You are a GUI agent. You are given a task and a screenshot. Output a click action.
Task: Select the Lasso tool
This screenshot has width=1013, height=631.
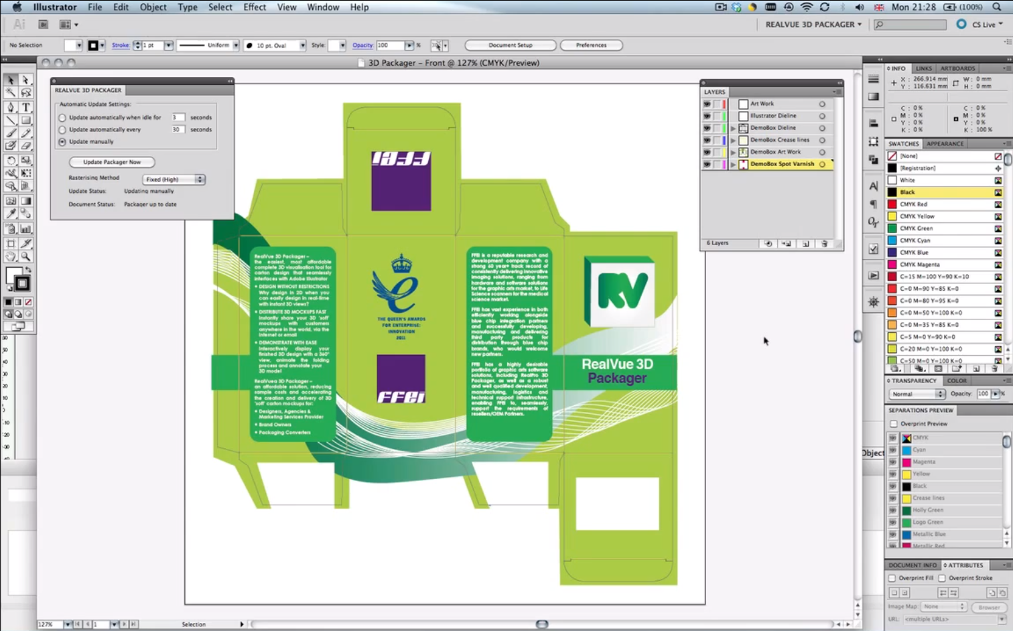click(25, 93)
